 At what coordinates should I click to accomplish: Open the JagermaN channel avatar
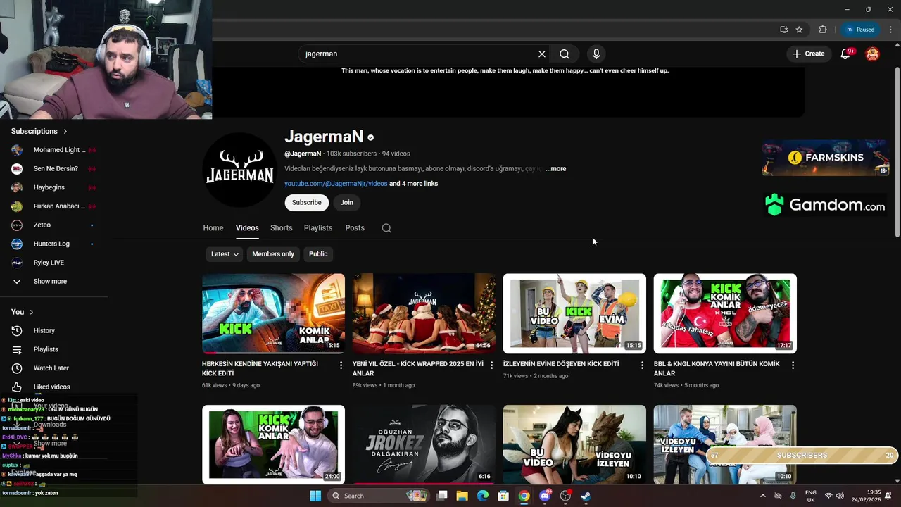pyautogui.click(x=239, y=170)
